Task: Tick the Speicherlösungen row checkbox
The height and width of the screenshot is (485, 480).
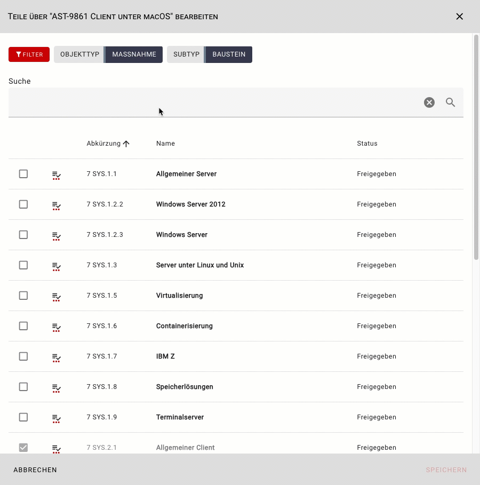Action: pyautogui.click(x=23, y=387)
